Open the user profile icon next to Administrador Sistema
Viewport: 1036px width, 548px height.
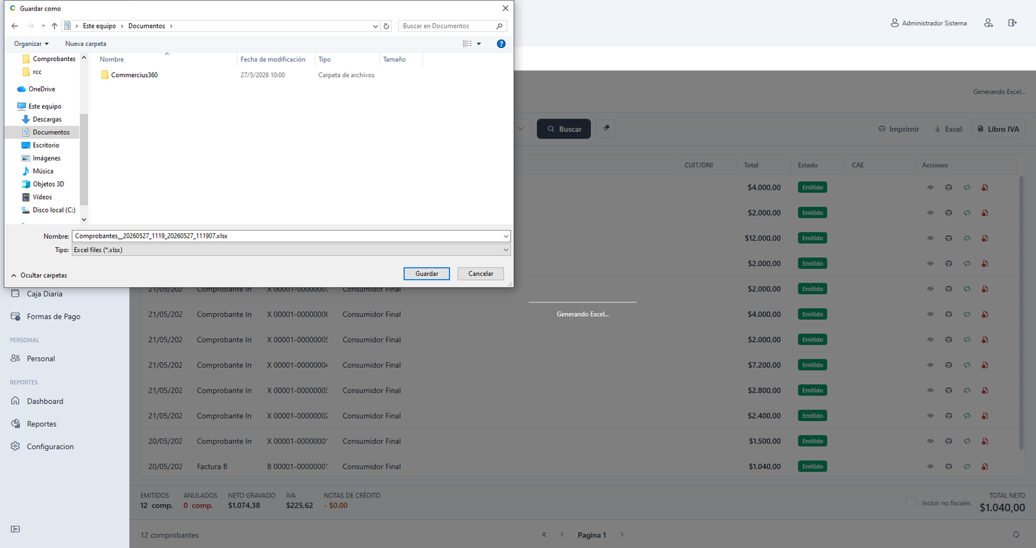988,23
